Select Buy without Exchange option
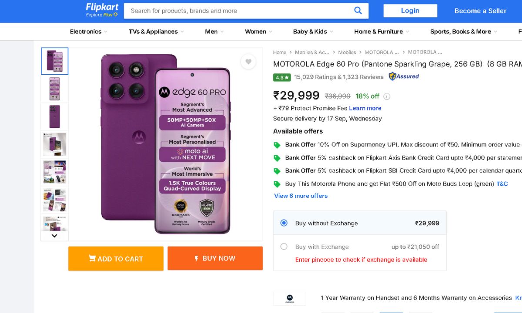 point(284,223)
